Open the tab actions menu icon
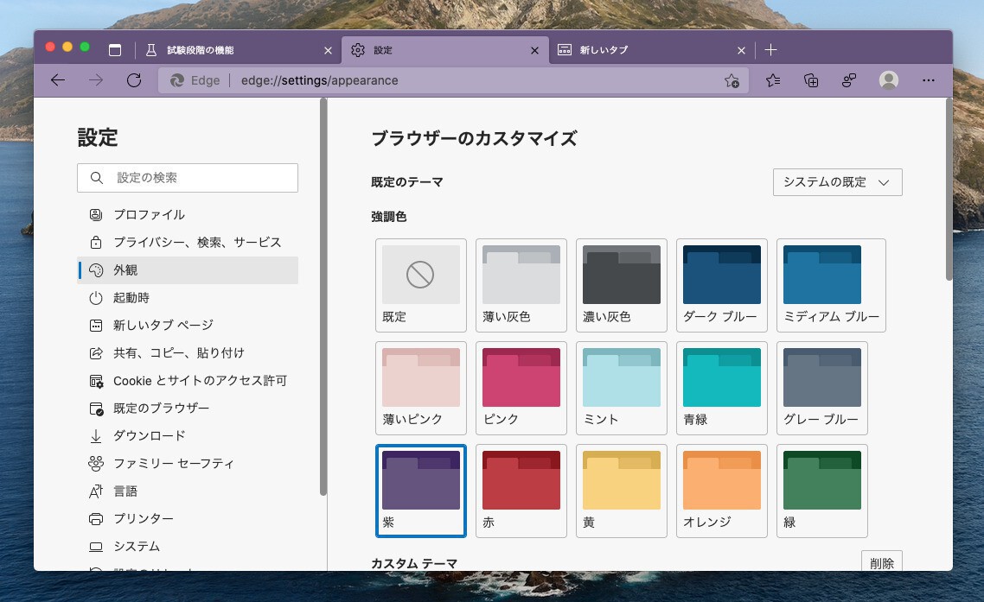Image resolution: width=984 pixels, height=602 pixels. point(115,50)
